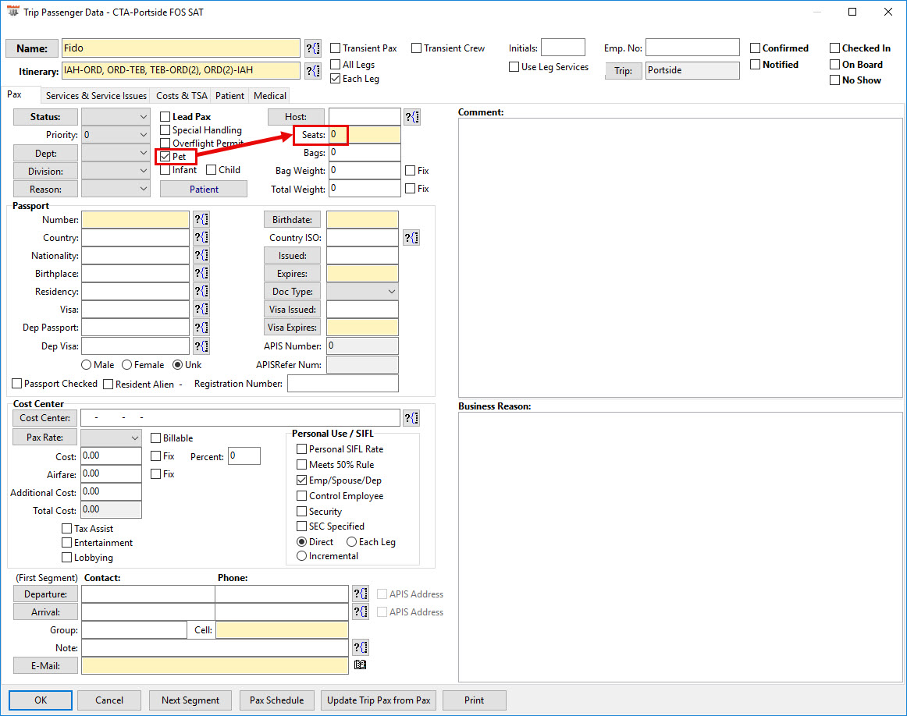Click the lookup icon beside the Note field

[x=360, y=647]
